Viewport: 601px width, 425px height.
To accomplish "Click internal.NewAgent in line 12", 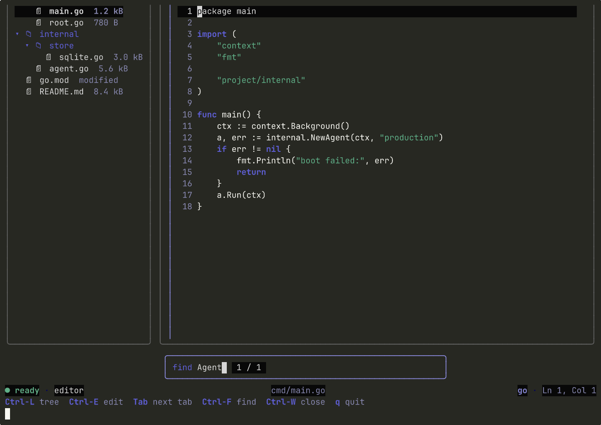I will click(308, 138).
